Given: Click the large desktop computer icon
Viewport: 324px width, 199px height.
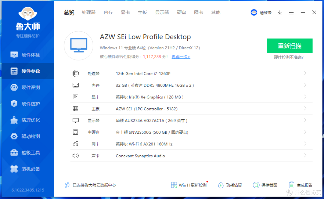Looking at the screenshot, I should (79, 45).
